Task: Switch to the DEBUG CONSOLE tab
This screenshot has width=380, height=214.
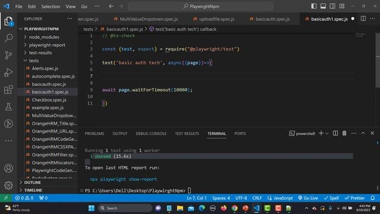Action: [151, 133]
